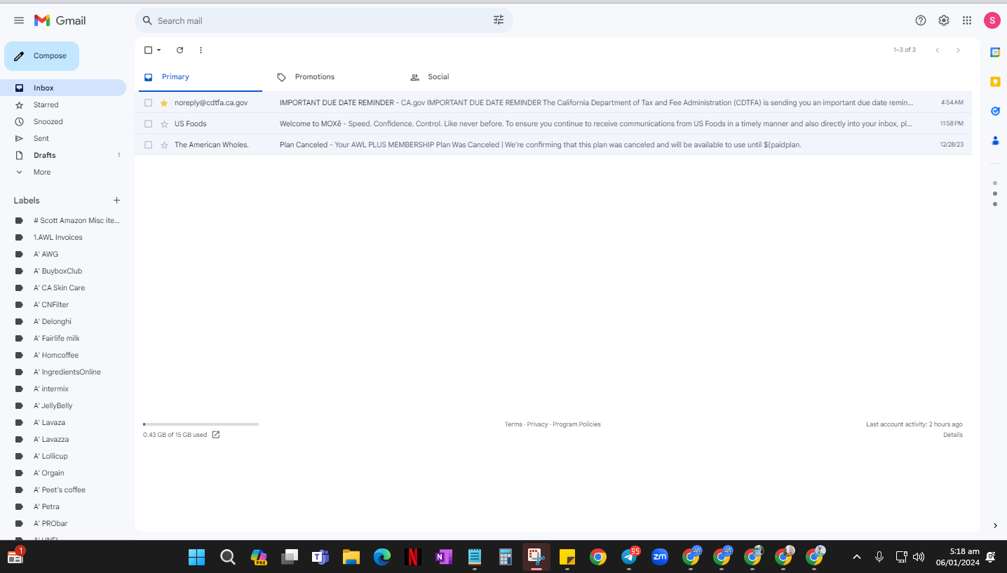Unstar the noreply@cdtfa.ca.gov email
Image resolution: width=1007 pixels, height=573 pixels.
(164, 102)
